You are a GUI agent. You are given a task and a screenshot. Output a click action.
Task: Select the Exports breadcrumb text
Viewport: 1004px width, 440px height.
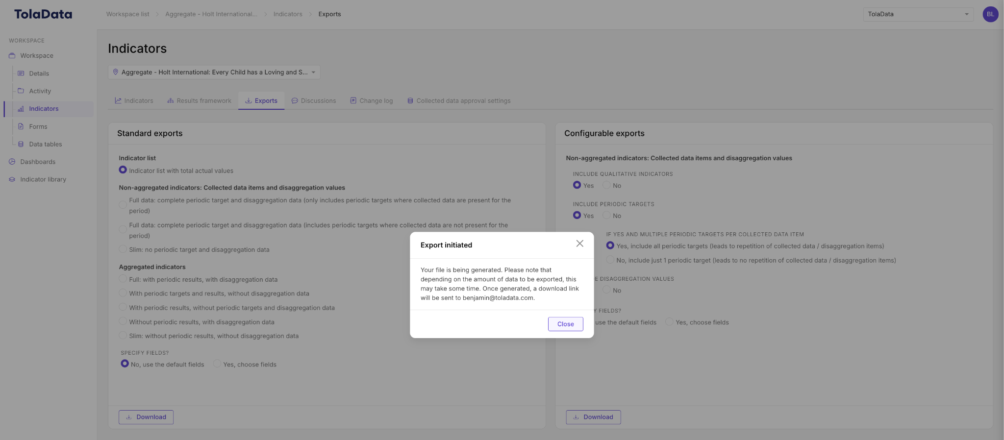click(329, 14)
